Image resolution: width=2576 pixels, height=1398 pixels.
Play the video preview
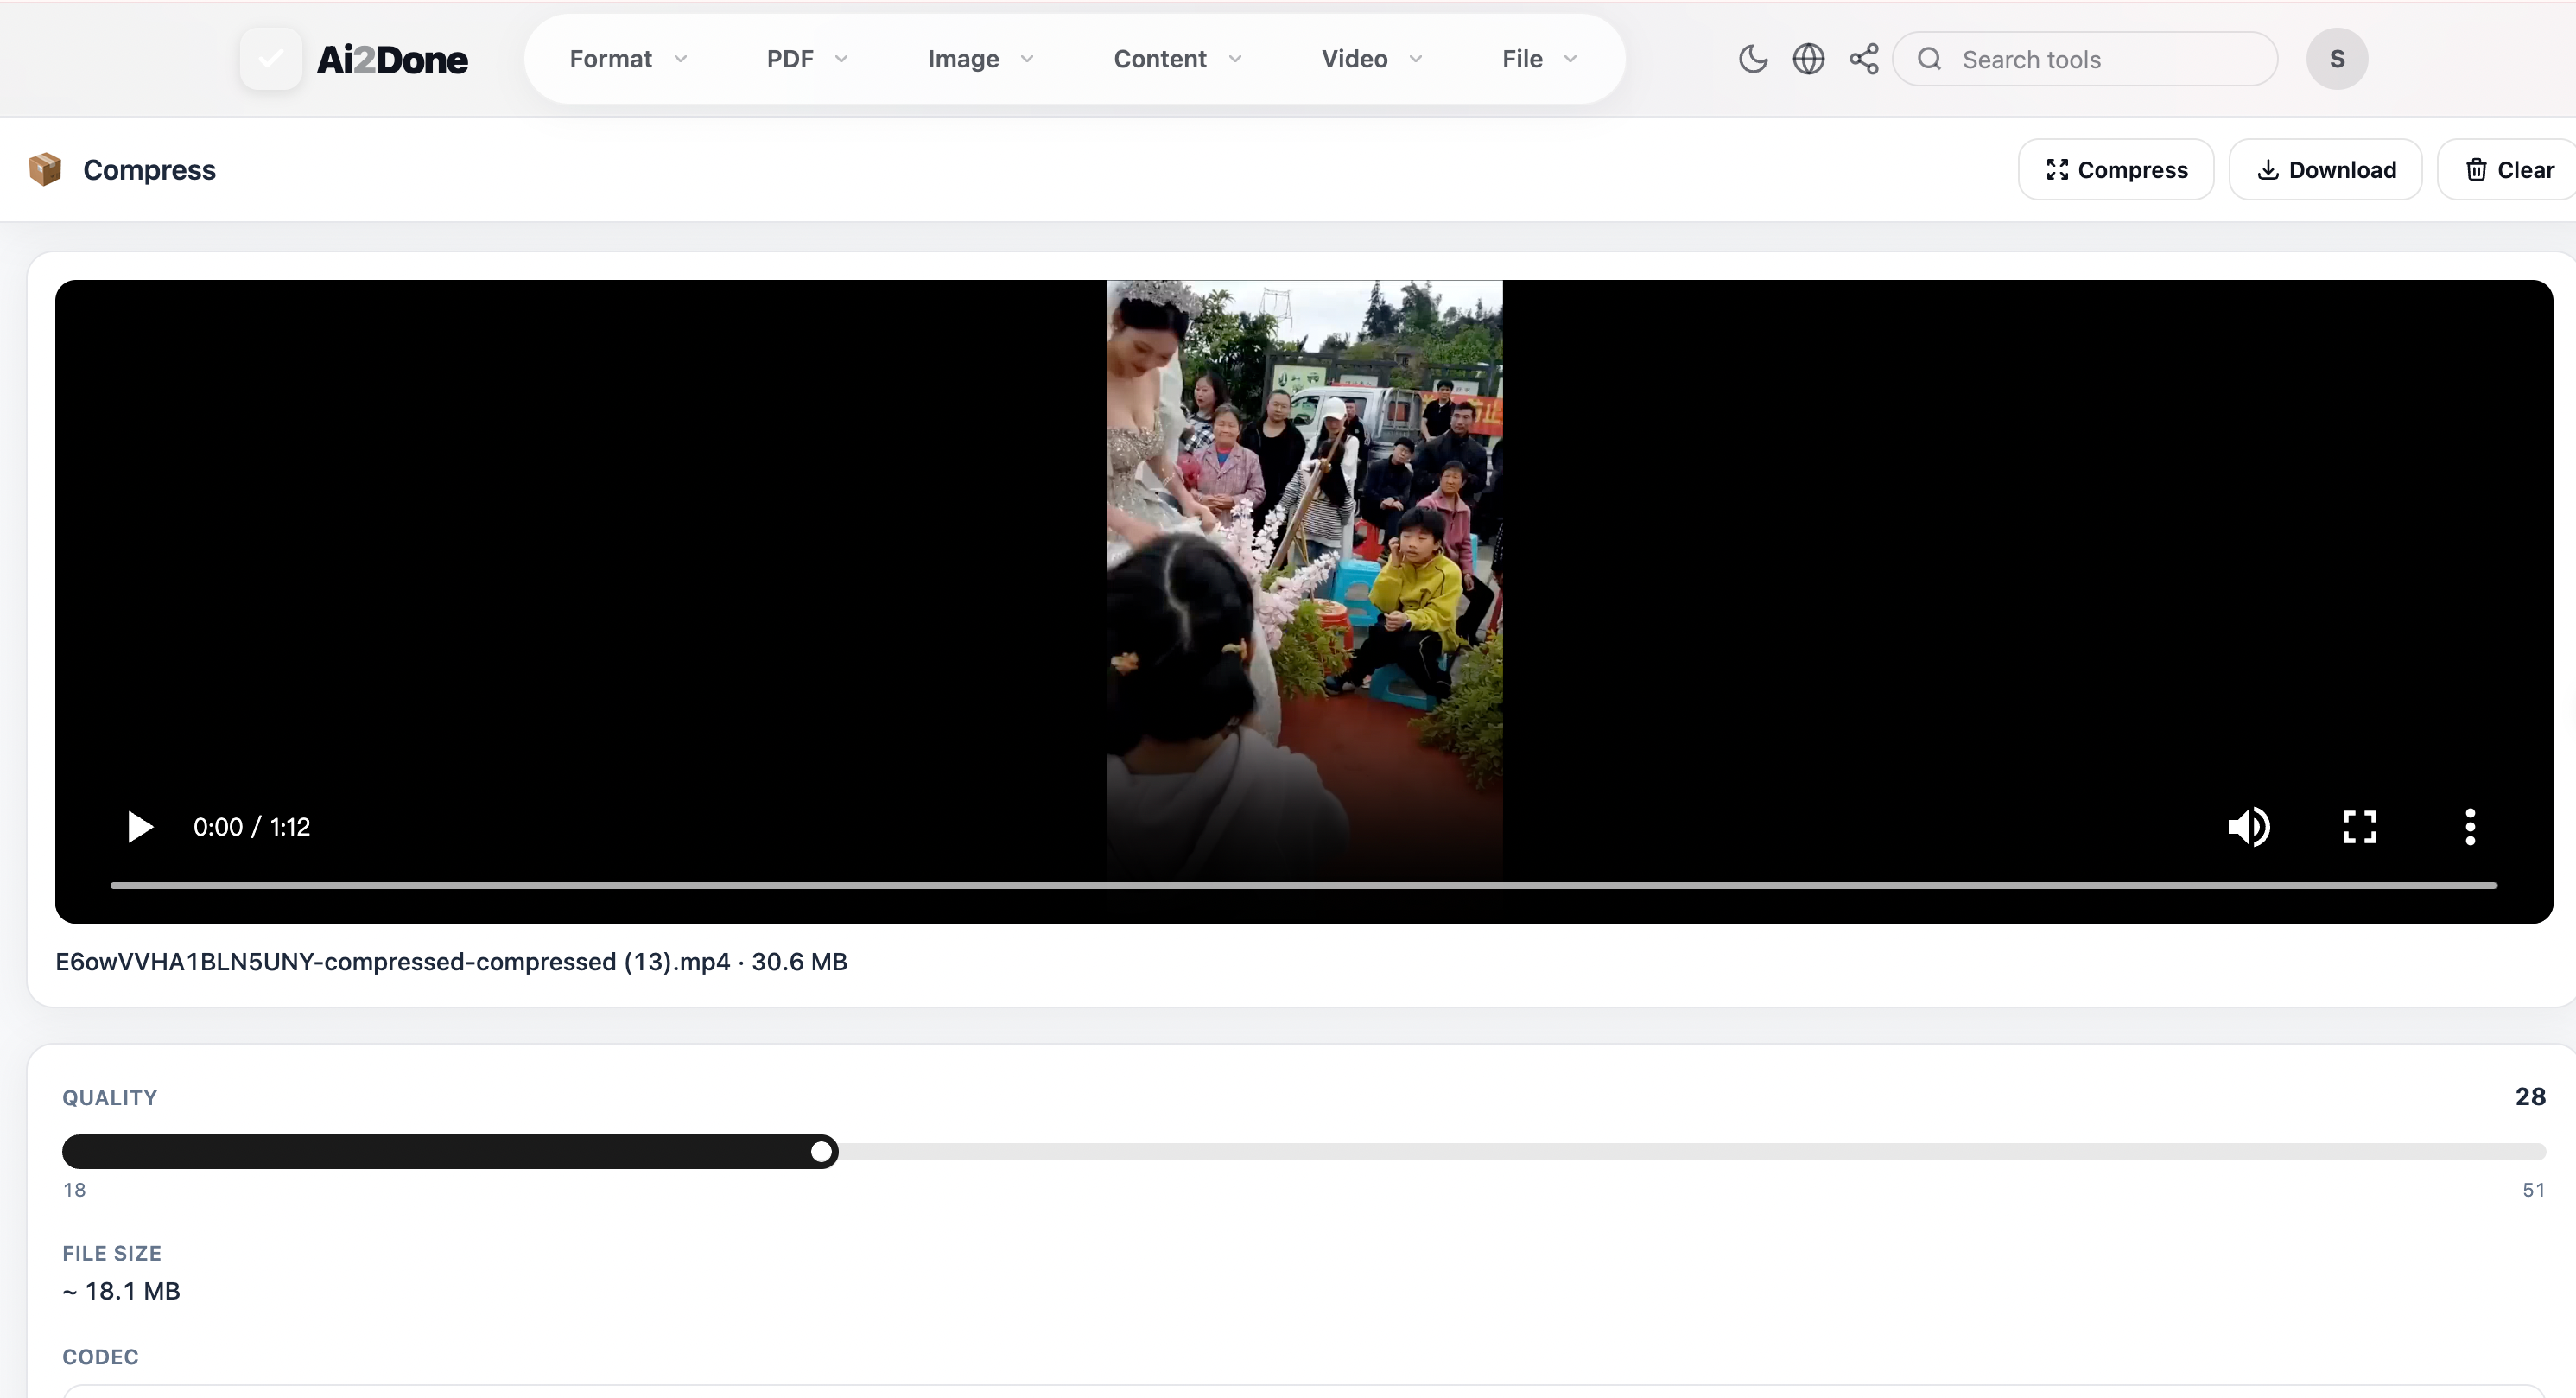coord(140,827)
